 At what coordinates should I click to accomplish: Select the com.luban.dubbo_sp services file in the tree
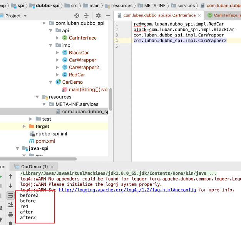click(x=85, y=112)
